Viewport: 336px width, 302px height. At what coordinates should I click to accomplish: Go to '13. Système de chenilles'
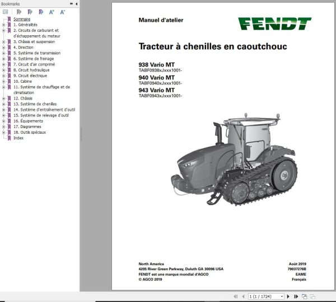pyautogui.click(x=35, y=104)
